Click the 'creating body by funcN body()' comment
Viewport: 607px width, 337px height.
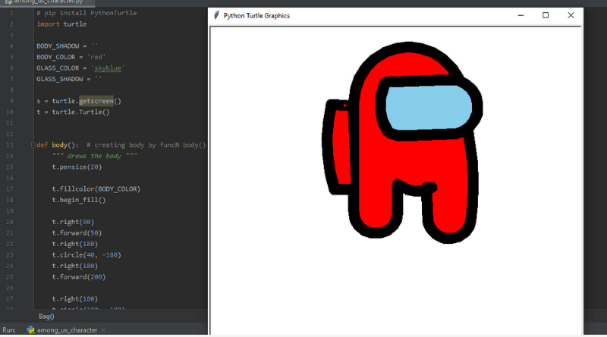tap(146, 145)
